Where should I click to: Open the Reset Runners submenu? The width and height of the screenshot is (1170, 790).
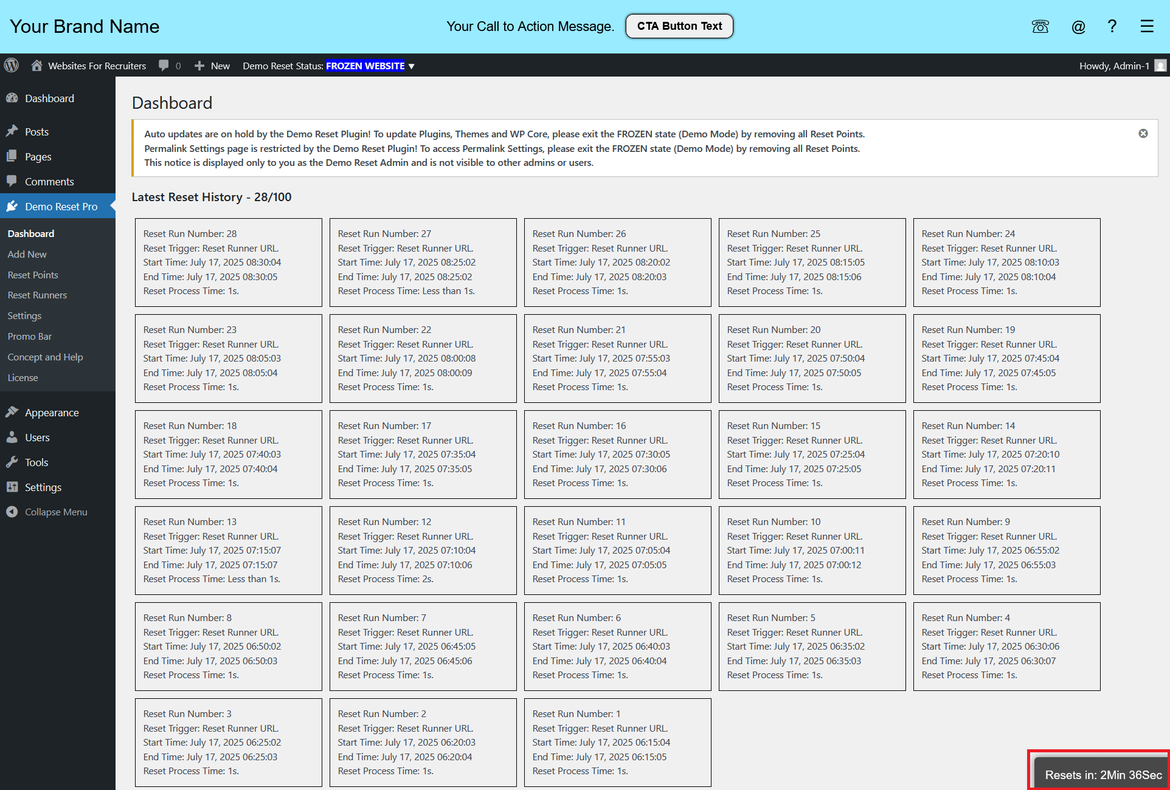(37, 295)
